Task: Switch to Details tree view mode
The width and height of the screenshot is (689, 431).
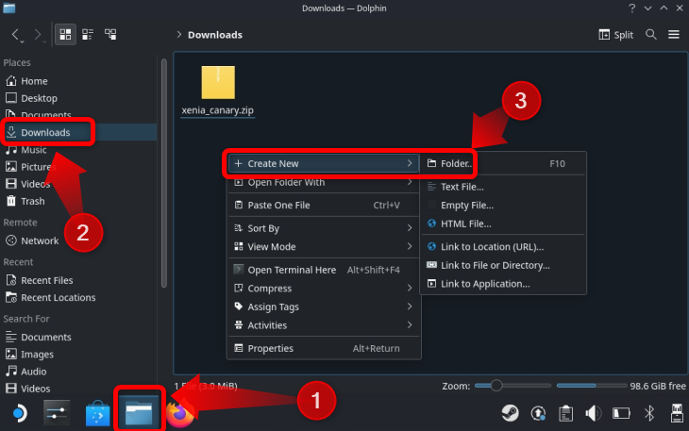Action: (110, 34)
